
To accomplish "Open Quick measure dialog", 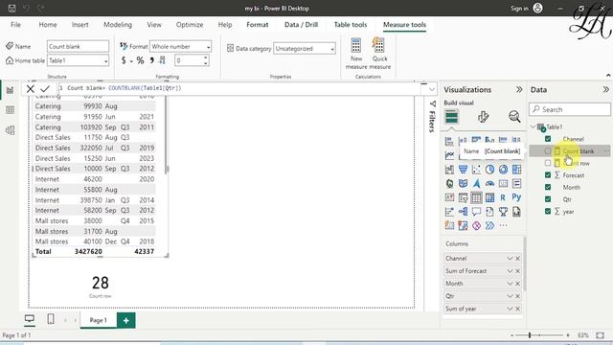I will [379, 54].
